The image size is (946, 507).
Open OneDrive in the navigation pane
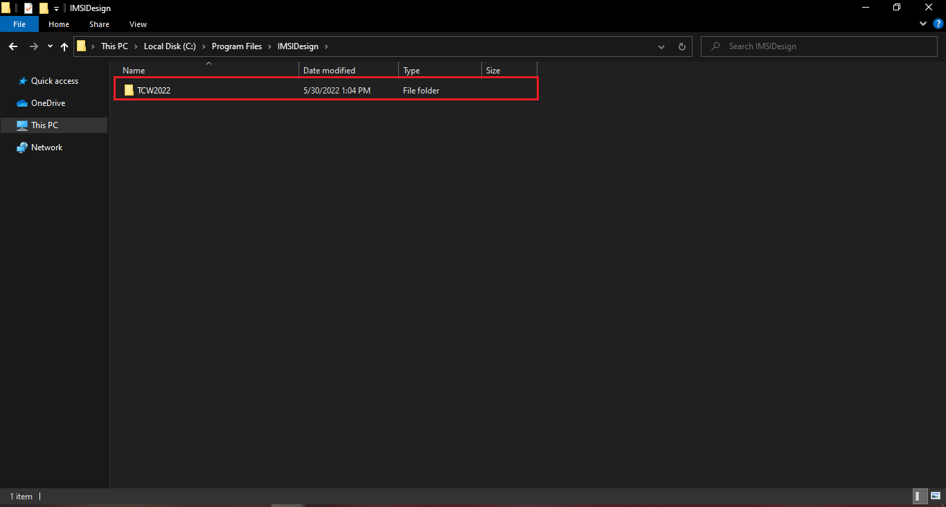coord(48,103)
